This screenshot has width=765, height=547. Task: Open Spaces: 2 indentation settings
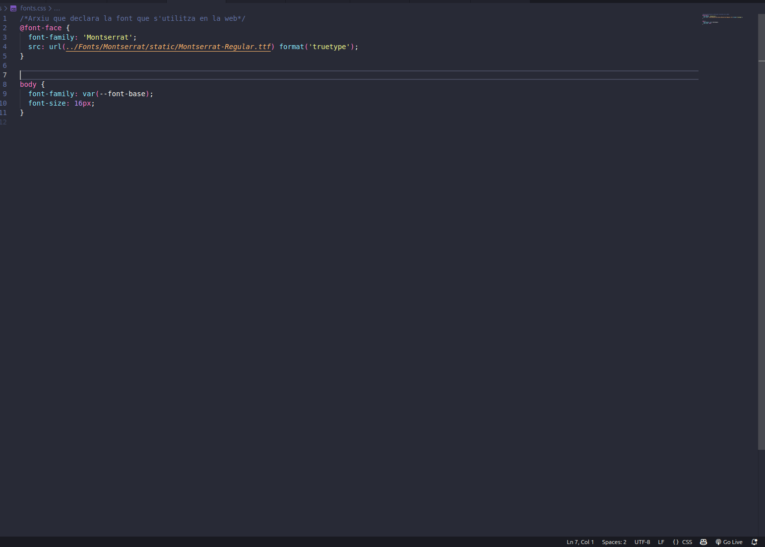[x=614, y=542]
